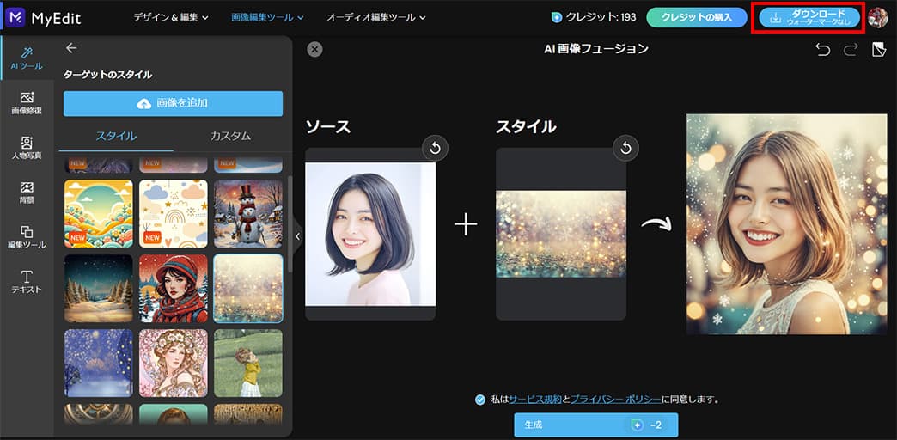
Task: Select the snowy night forest style
Action: [x=99, y=289]
